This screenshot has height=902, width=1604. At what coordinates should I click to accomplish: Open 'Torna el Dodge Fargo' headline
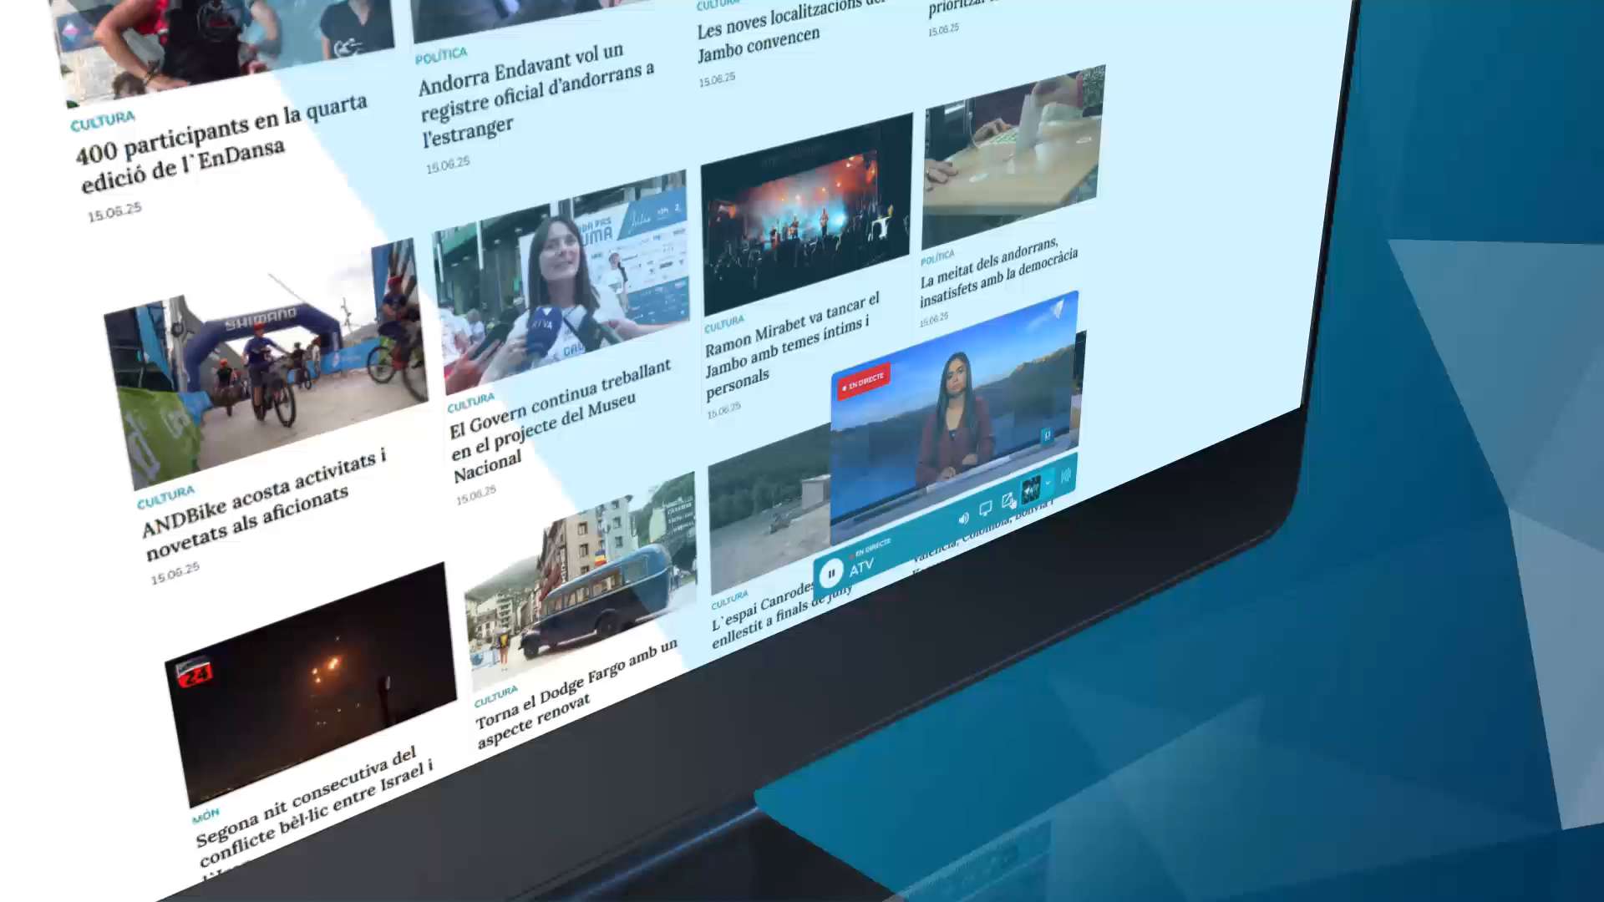pyautogui.click(x=576, y=694)
